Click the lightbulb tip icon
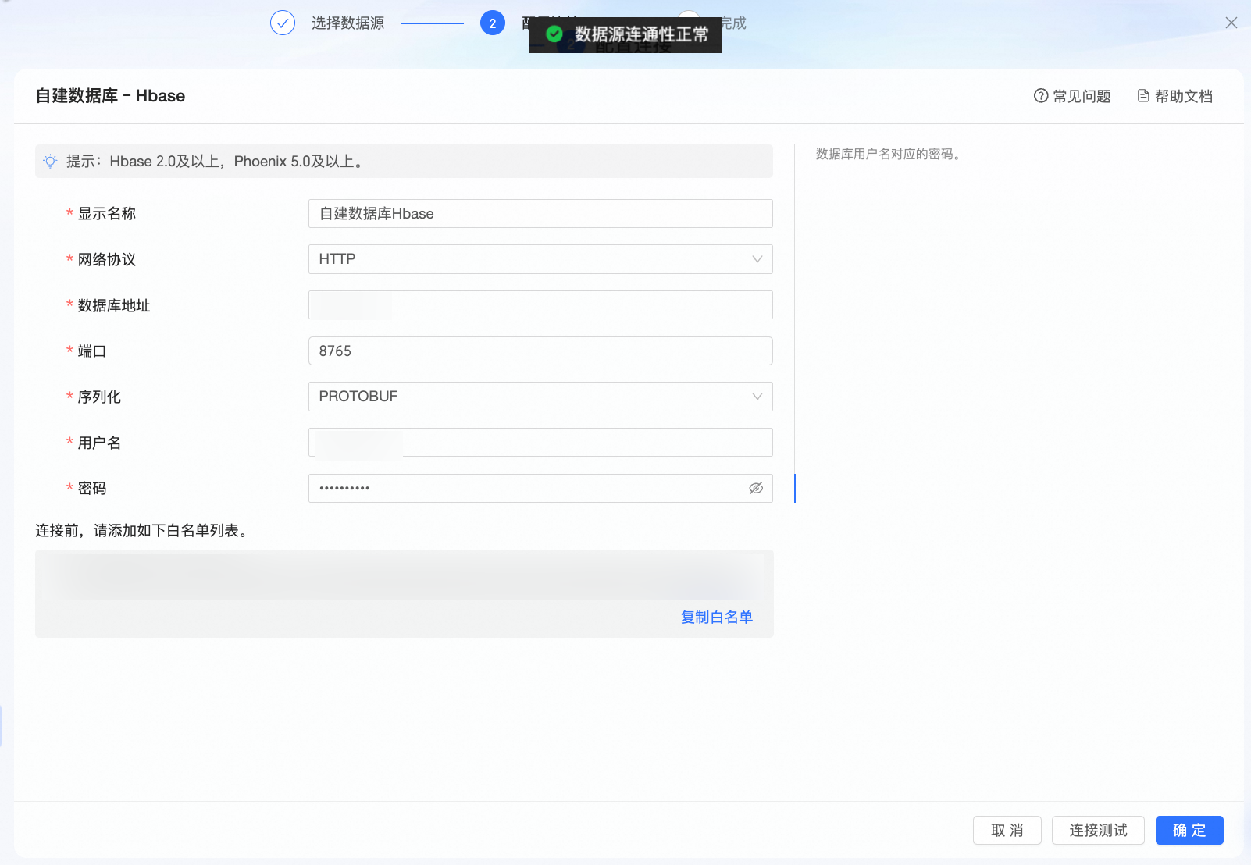Screen dimensions: 1251x865 click(x=50, y=162)
